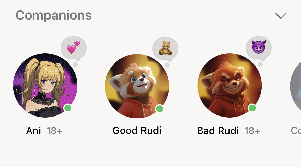Click Bad Rudi's green status dot
The width and height of the screenshot is (301, 167).
tap(252, 108)
